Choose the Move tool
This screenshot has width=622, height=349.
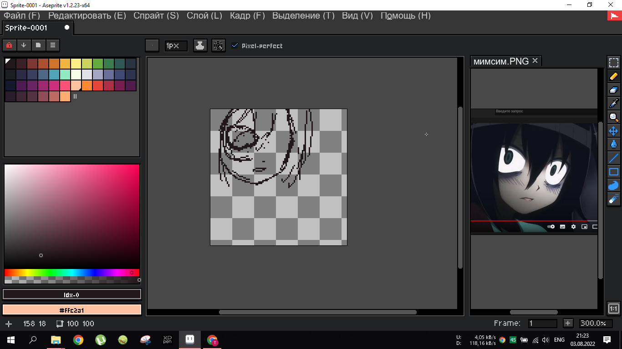(x=613, y=131)
